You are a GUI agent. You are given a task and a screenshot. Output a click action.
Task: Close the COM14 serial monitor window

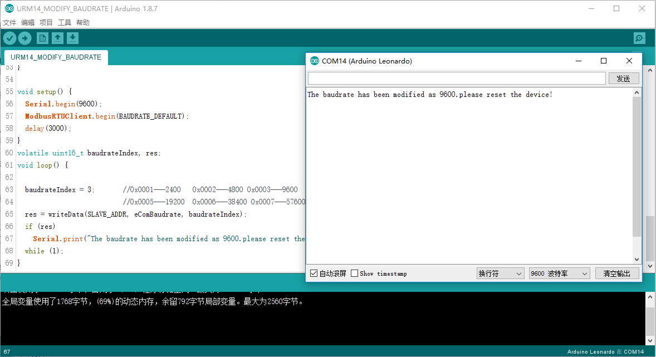click(629, 61)
